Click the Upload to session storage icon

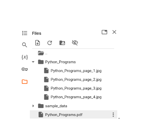(x=38, y=43)
